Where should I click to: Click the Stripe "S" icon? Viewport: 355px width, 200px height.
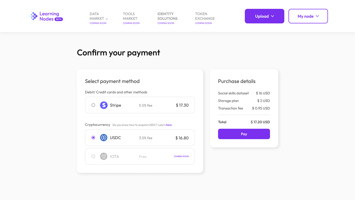pos(104,105)
